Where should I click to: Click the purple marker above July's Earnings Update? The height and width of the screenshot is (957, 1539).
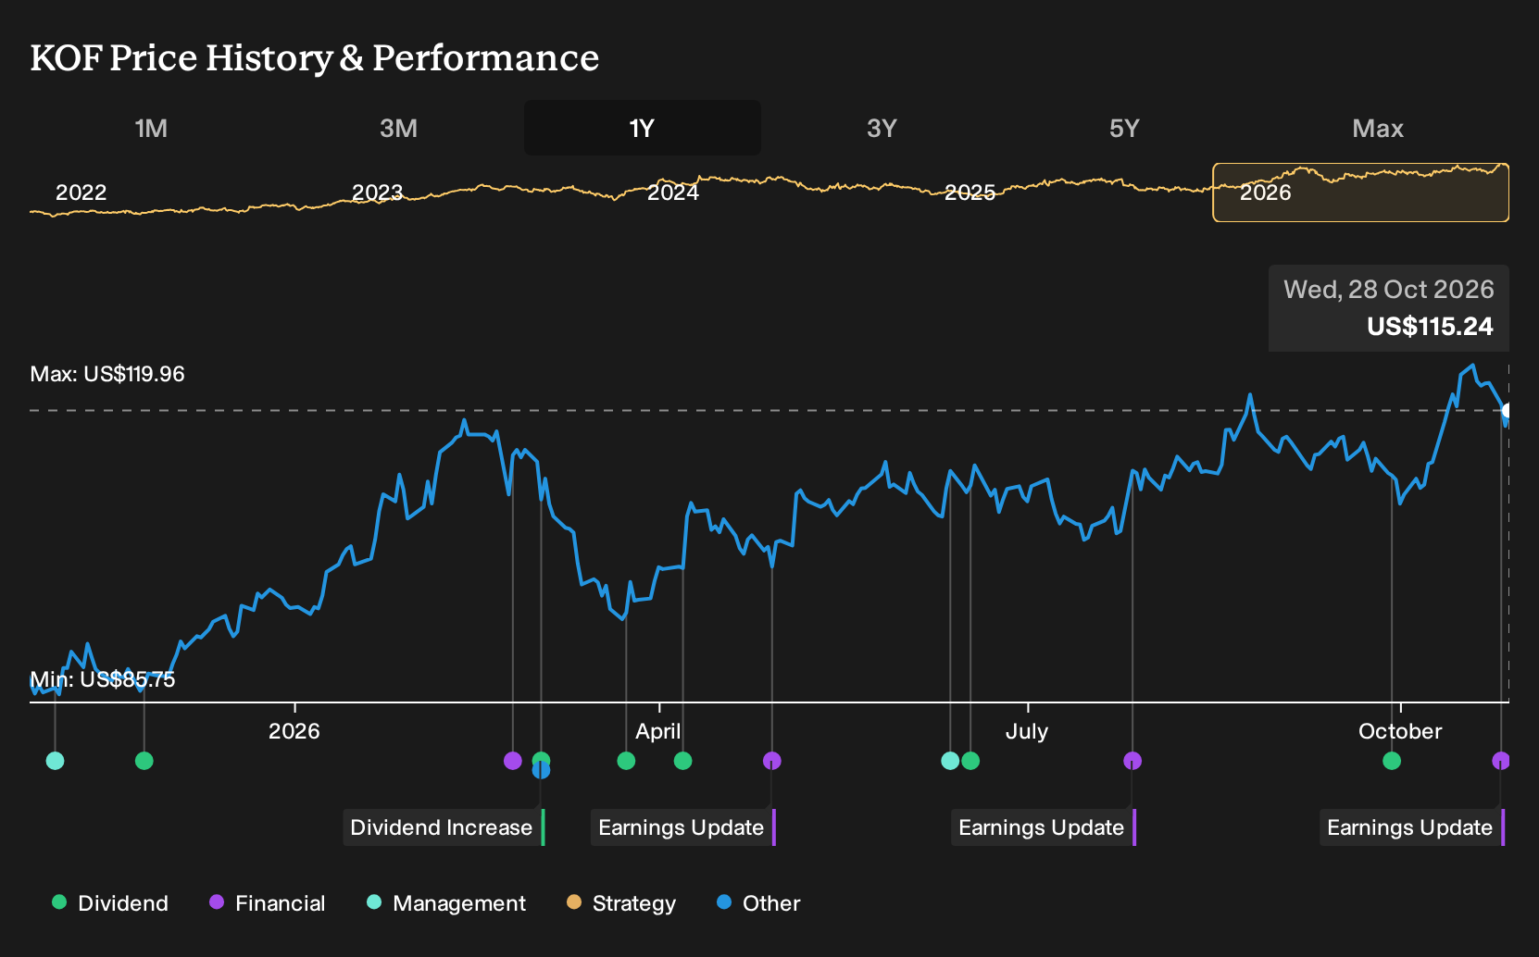[1132, 761]
